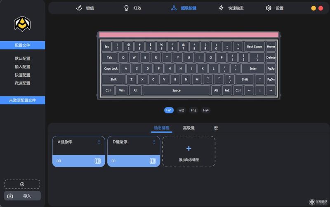Click the add-profile plus circle icon
The image size is (330, 207).
(x=22, y=184)
